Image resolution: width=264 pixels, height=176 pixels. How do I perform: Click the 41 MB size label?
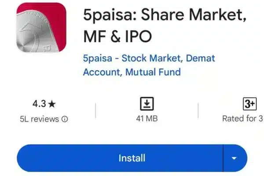(147, 119)
